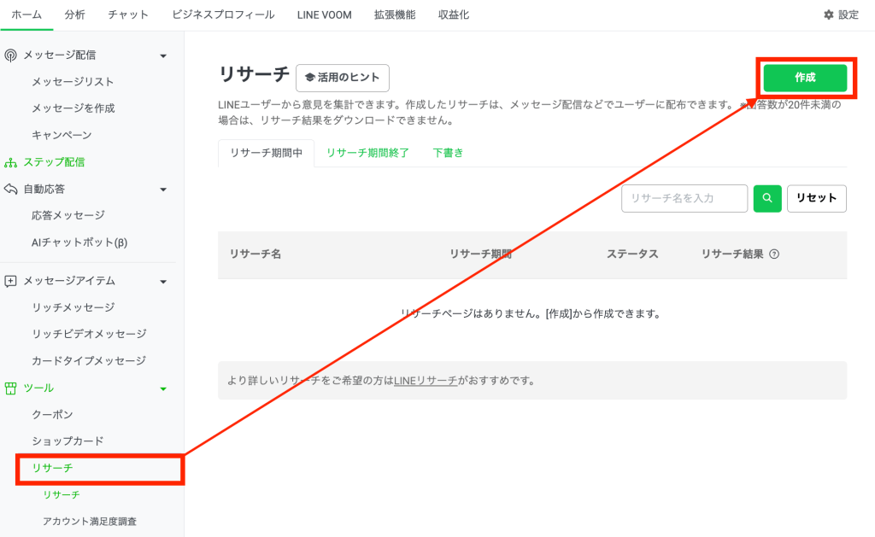Open メッセージを作成 in sidebar

(73, 108)
